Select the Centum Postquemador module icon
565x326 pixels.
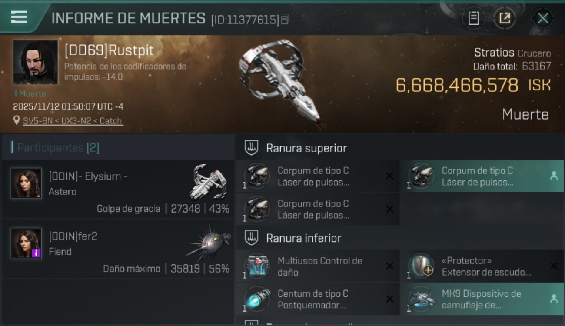(257, 299)
